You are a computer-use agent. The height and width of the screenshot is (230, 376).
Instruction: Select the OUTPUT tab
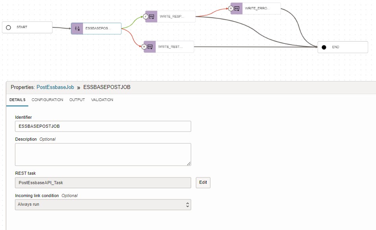77,100
